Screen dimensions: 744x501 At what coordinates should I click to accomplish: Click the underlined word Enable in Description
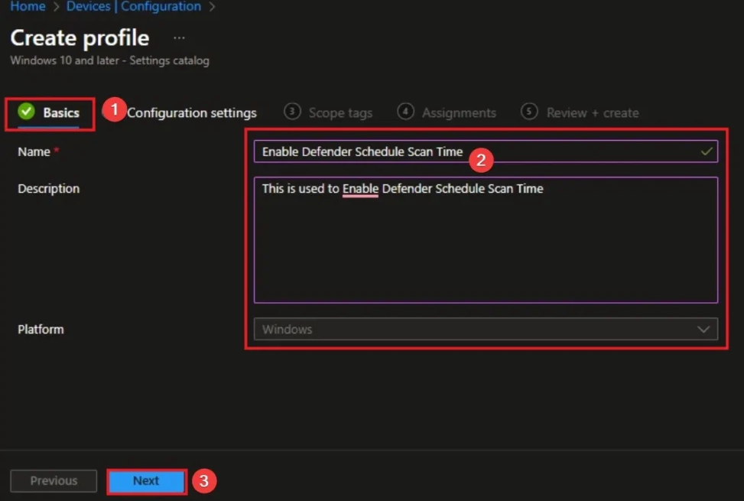tap(360, 189)
